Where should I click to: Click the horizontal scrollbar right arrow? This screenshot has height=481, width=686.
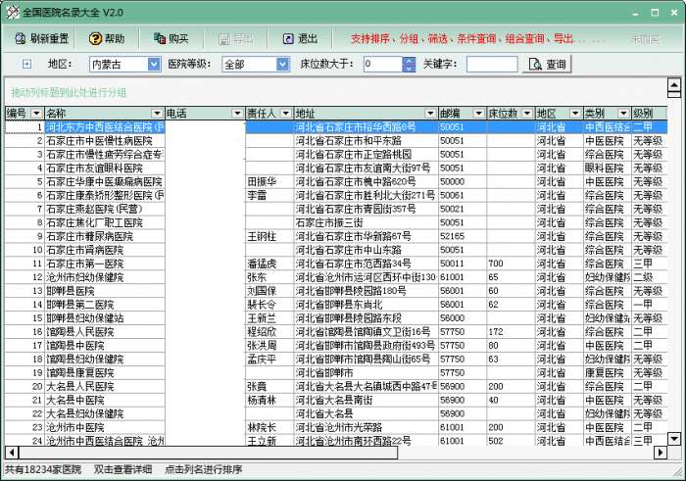(661, 453)
